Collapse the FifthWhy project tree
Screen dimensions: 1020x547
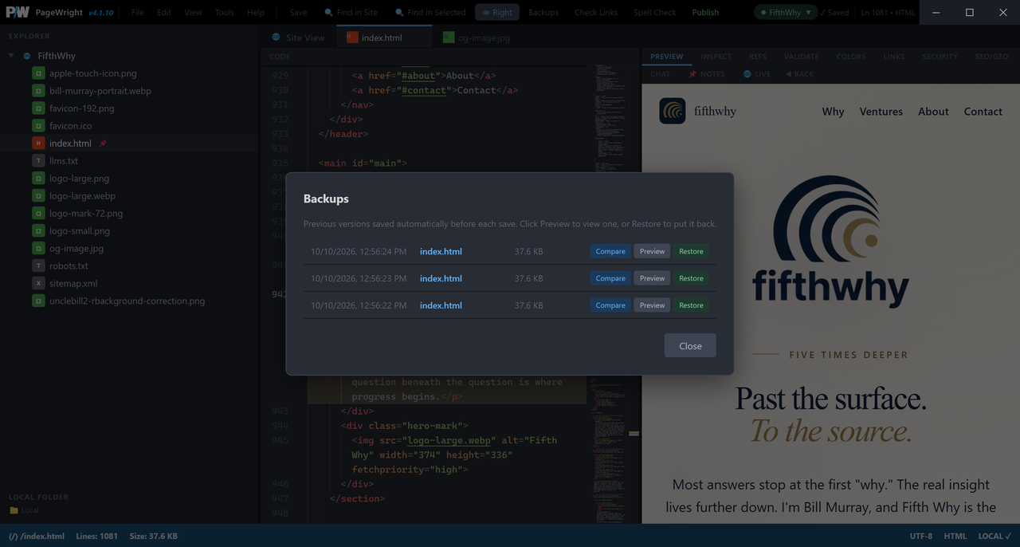(11, 56)
